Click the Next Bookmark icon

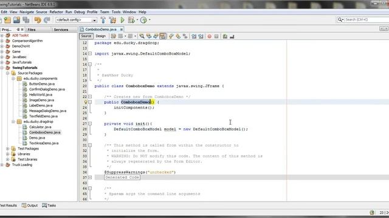[x=178, y=36]
